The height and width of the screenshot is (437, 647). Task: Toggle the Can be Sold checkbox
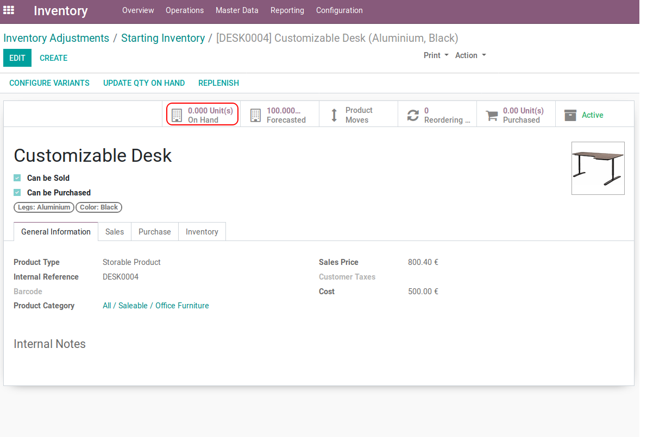(x=17, y=178)
